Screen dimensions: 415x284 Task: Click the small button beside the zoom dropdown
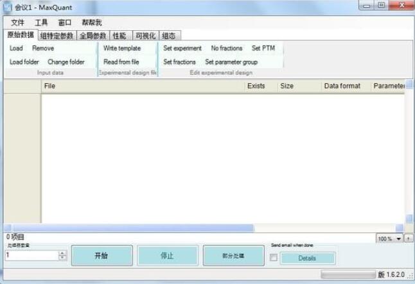coord(409,238)
